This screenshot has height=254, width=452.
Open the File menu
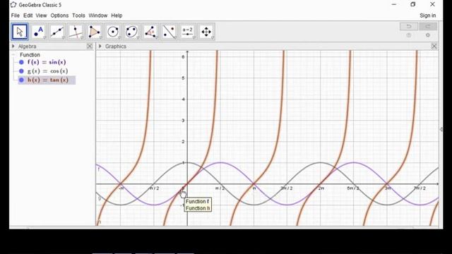click(x=16, y=16)
